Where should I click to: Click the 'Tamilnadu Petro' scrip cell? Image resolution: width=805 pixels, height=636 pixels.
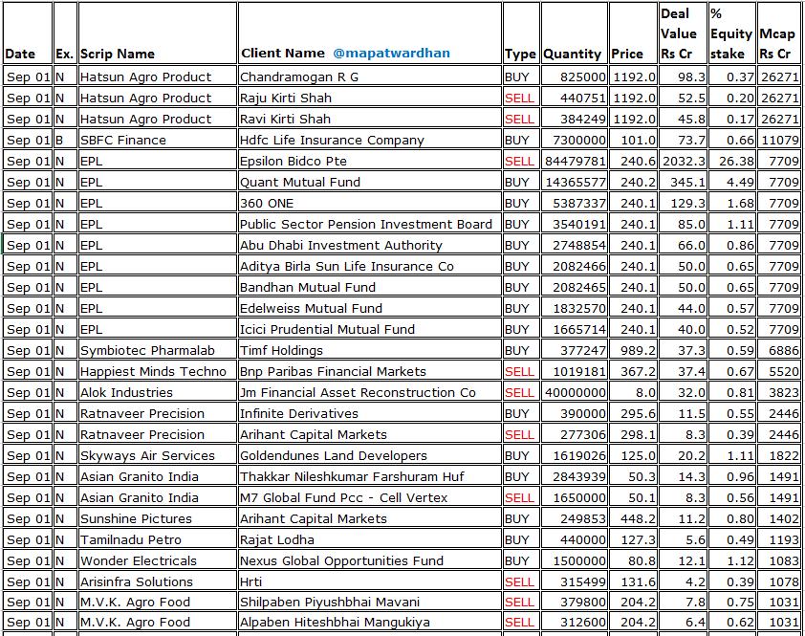coord(158,540)
